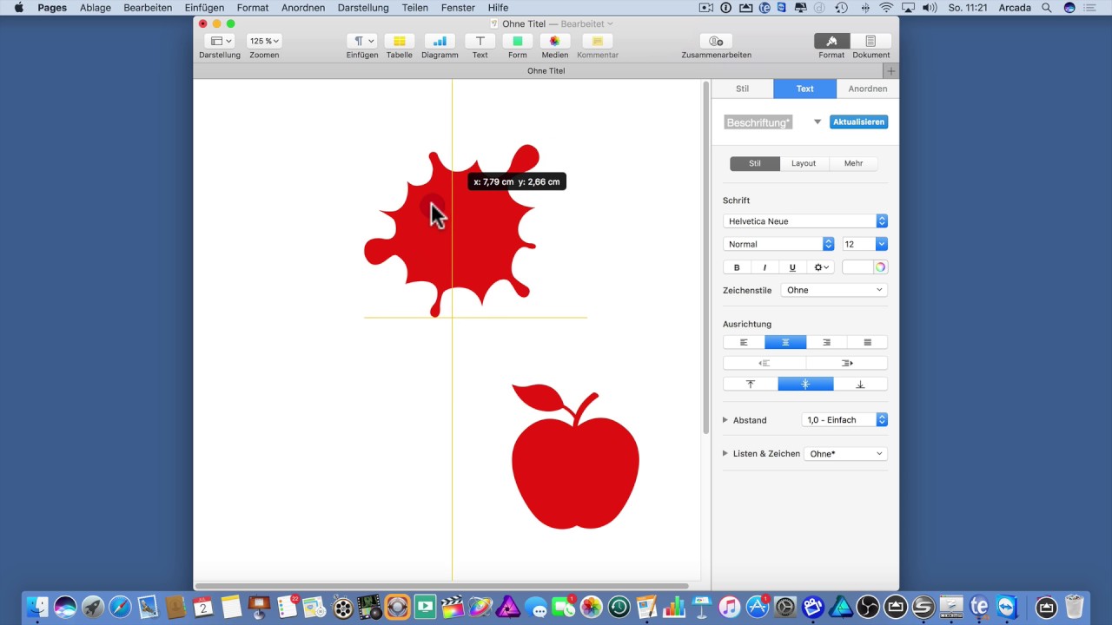Add a new tab with plus icon
The height and width of the screenshot is (625, 1112).
(890, 70)
